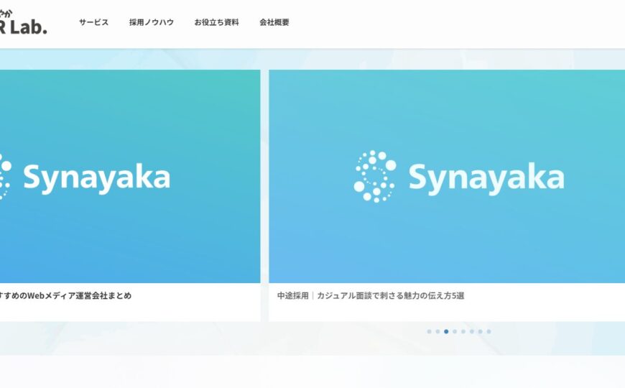This screenshot has height=388, width=625.
Task: Click the white caption card under the right slide
Action: point(447,302)
